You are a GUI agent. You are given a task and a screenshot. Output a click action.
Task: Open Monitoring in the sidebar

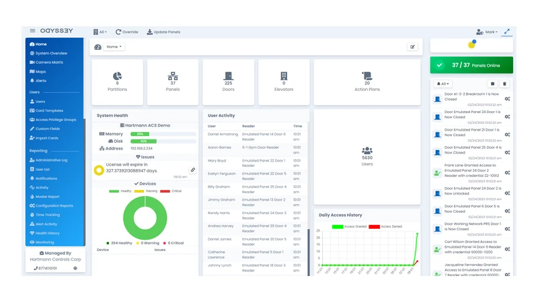pos(42,242)
